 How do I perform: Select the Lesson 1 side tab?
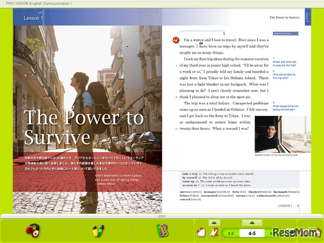[x=307, y=19]
